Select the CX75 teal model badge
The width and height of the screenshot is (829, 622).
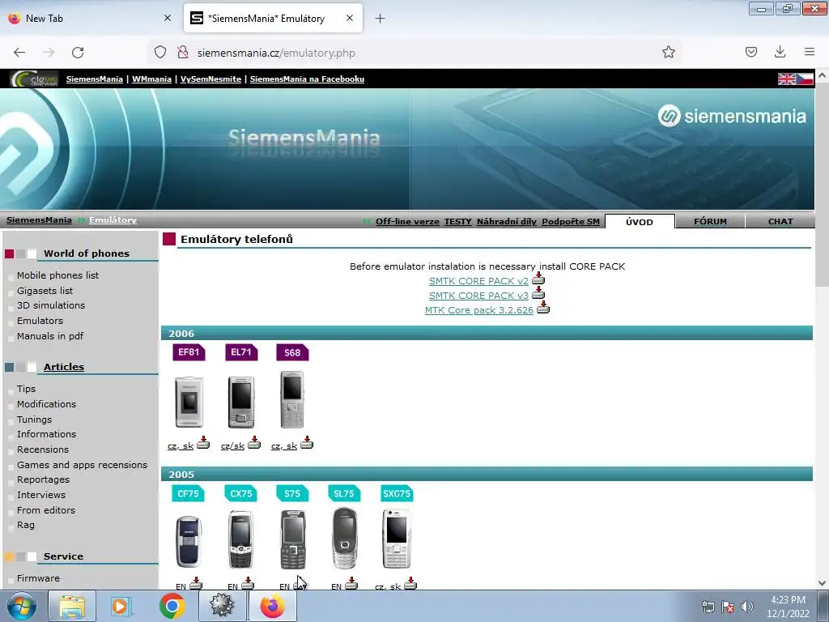241,493
